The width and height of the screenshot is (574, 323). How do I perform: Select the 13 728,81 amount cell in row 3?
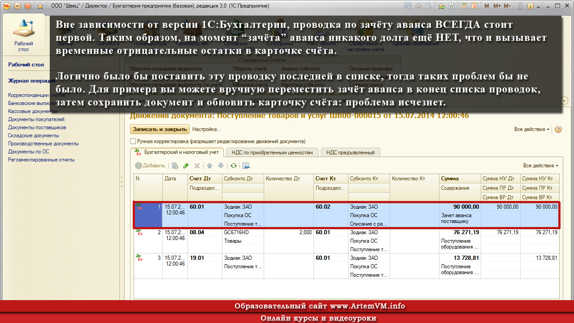(x=460, y=258)
